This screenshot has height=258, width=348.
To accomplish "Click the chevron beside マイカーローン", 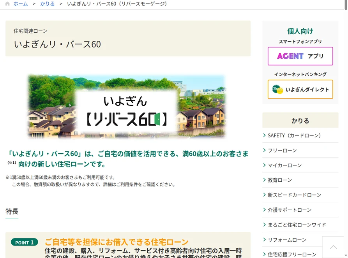I will click(264, 165).
